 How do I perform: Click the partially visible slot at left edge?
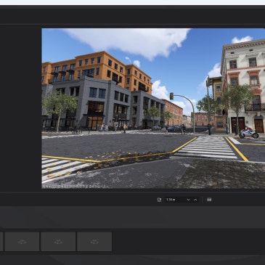click(x=1, y=242)
